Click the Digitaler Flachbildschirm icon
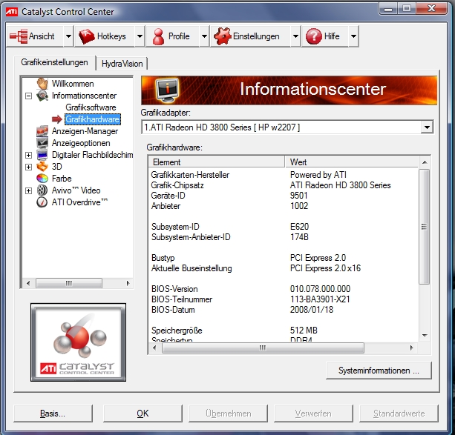The image size is (455, 435). tap(42, 155)
